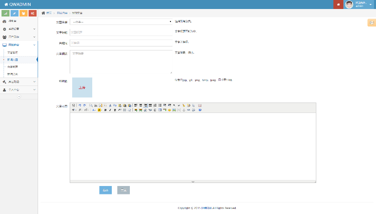376x214 pixels.
Task: Click the Align Right icon
Action: 145,105
